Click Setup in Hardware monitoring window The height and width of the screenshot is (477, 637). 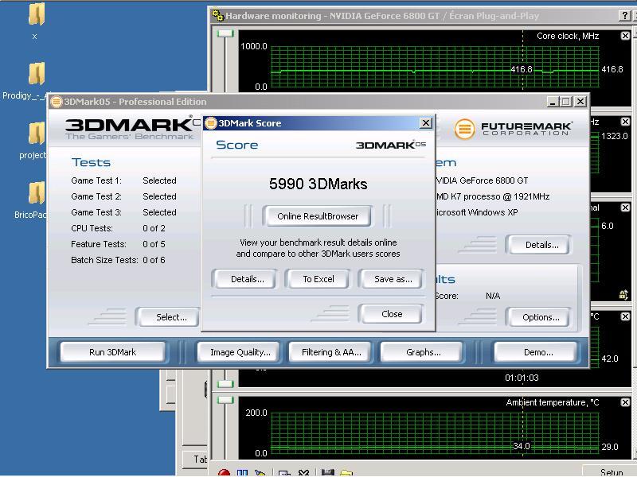pos(611,472)
